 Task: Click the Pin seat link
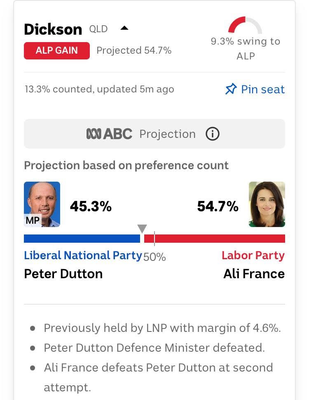tap(255, 89)
